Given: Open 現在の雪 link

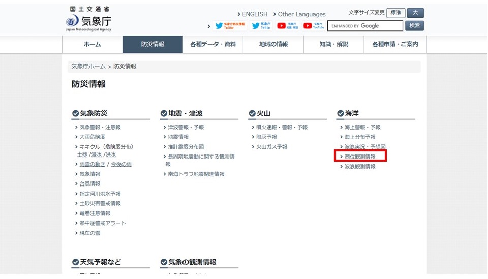Looking at the screenshot, I should coord(89,233).
